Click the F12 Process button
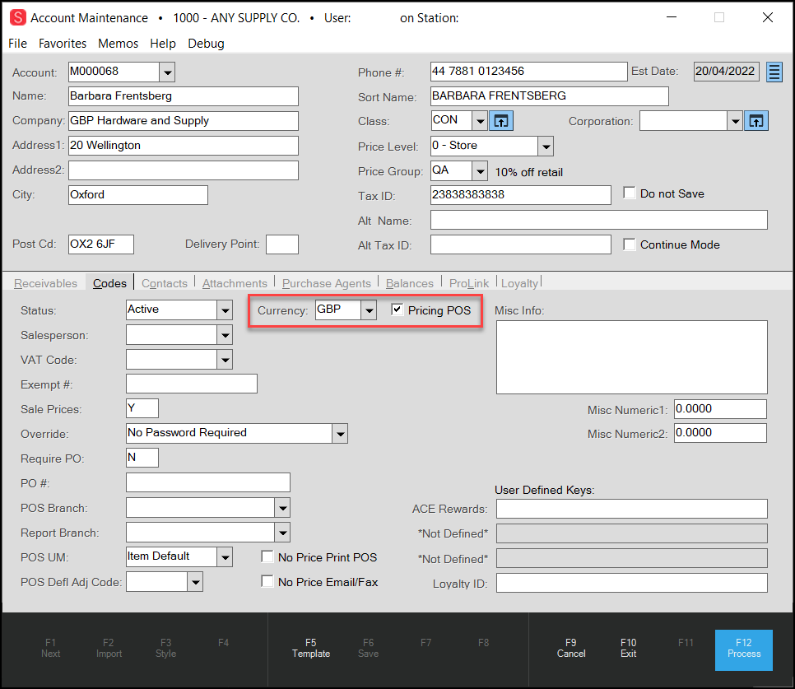Viewport: 795px width, 689px height. click(x=744, y=650)
